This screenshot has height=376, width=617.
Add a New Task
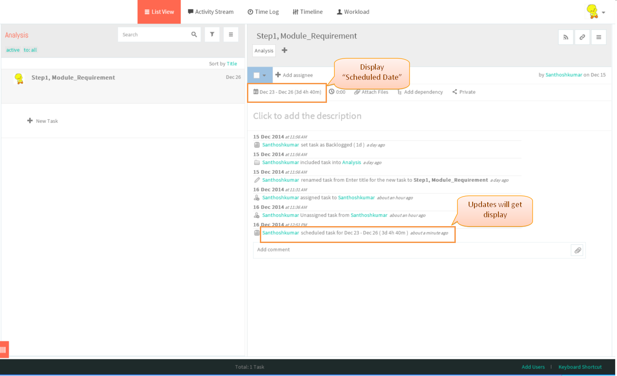[x=43, y=121]
